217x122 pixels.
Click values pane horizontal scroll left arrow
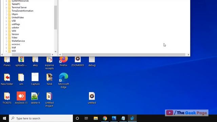tap(60, 55)
